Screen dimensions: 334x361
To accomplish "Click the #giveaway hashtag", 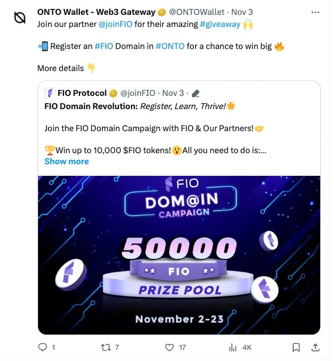I will (x=220, y=24).
